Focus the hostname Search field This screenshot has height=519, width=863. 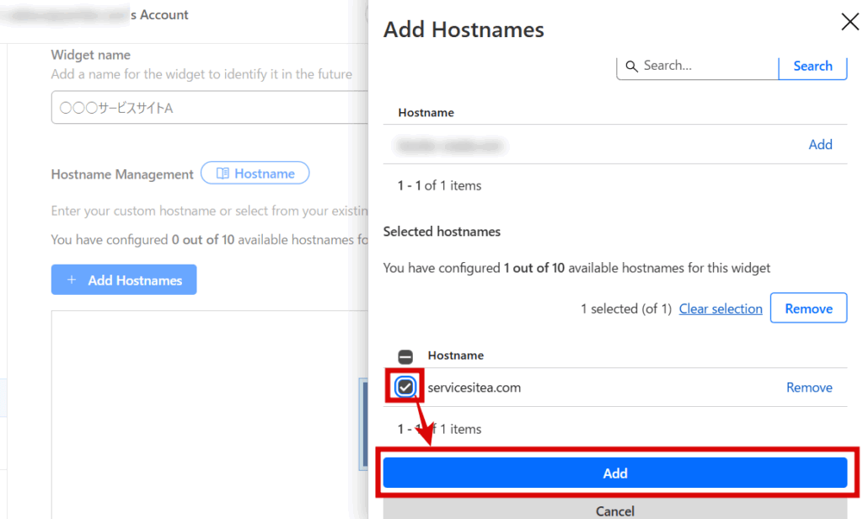coord(706,66)
